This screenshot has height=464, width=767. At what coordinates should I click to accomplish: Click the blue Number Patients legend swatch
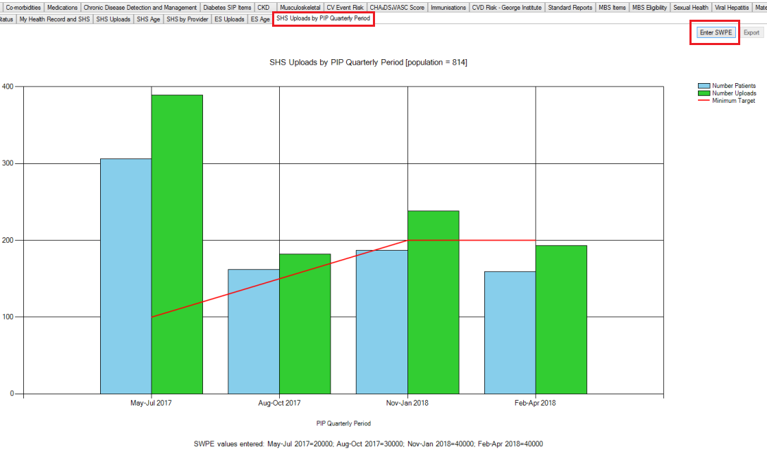point(704,86)
